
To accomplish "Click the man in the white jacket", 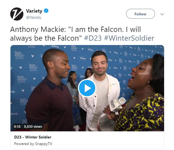I will click(99, 91).
